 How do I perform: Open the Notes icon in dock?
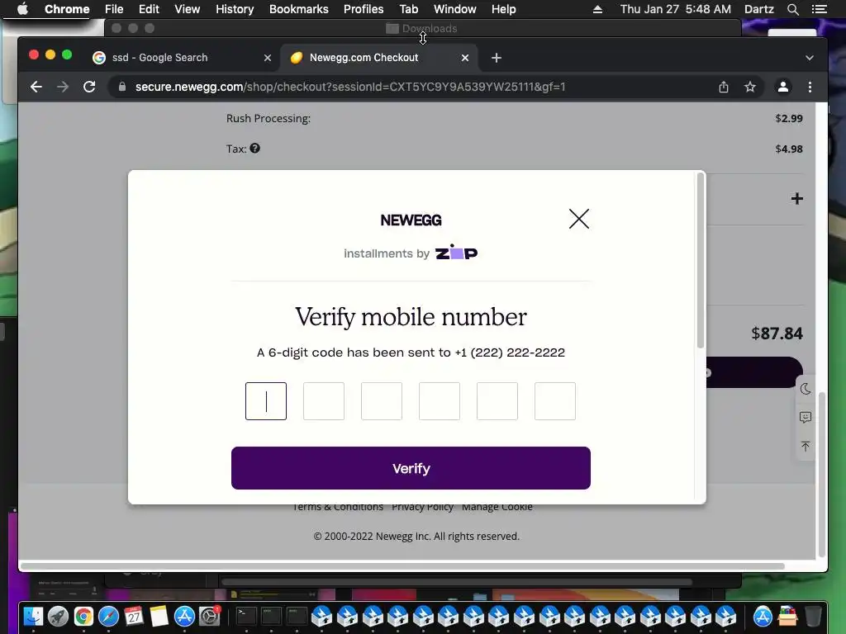[159, 616]
